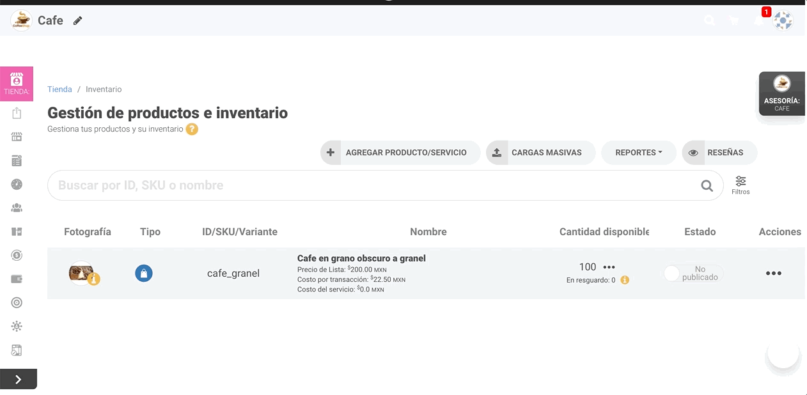Click the pencil edit icon beside Cafe
The image size is (807, 395).
point(77,20)
